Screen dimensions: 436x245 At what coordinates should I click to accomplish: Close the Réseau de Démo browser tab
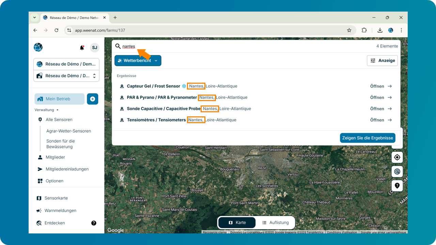coord(104,17)
